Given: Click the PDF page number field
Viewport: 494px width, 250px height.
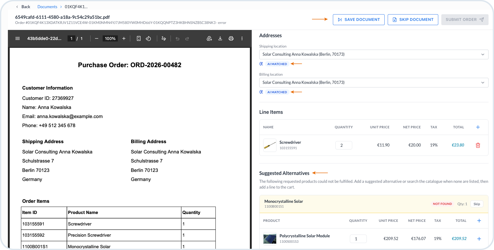Looking at the screenshot, I should [x=71, y=38].
